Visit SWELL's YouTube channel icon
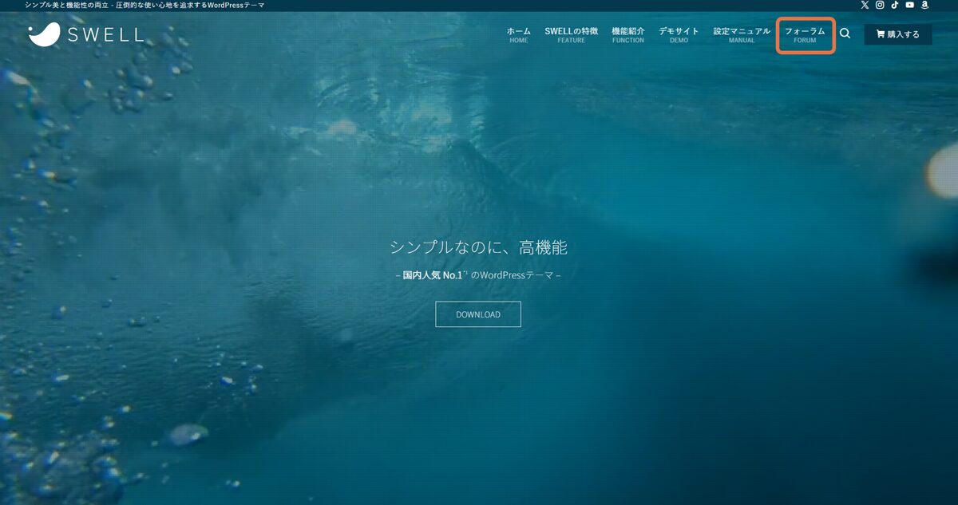Viewport: 958px width, 505px height. 910,6
